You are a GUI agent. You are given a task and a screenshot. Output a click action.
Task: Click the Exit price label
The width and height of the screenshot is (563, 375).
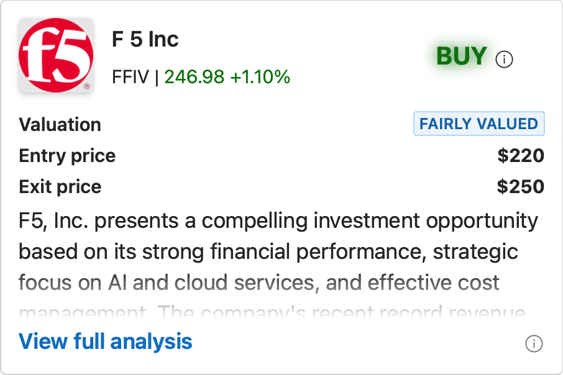[x=60, y=187]
